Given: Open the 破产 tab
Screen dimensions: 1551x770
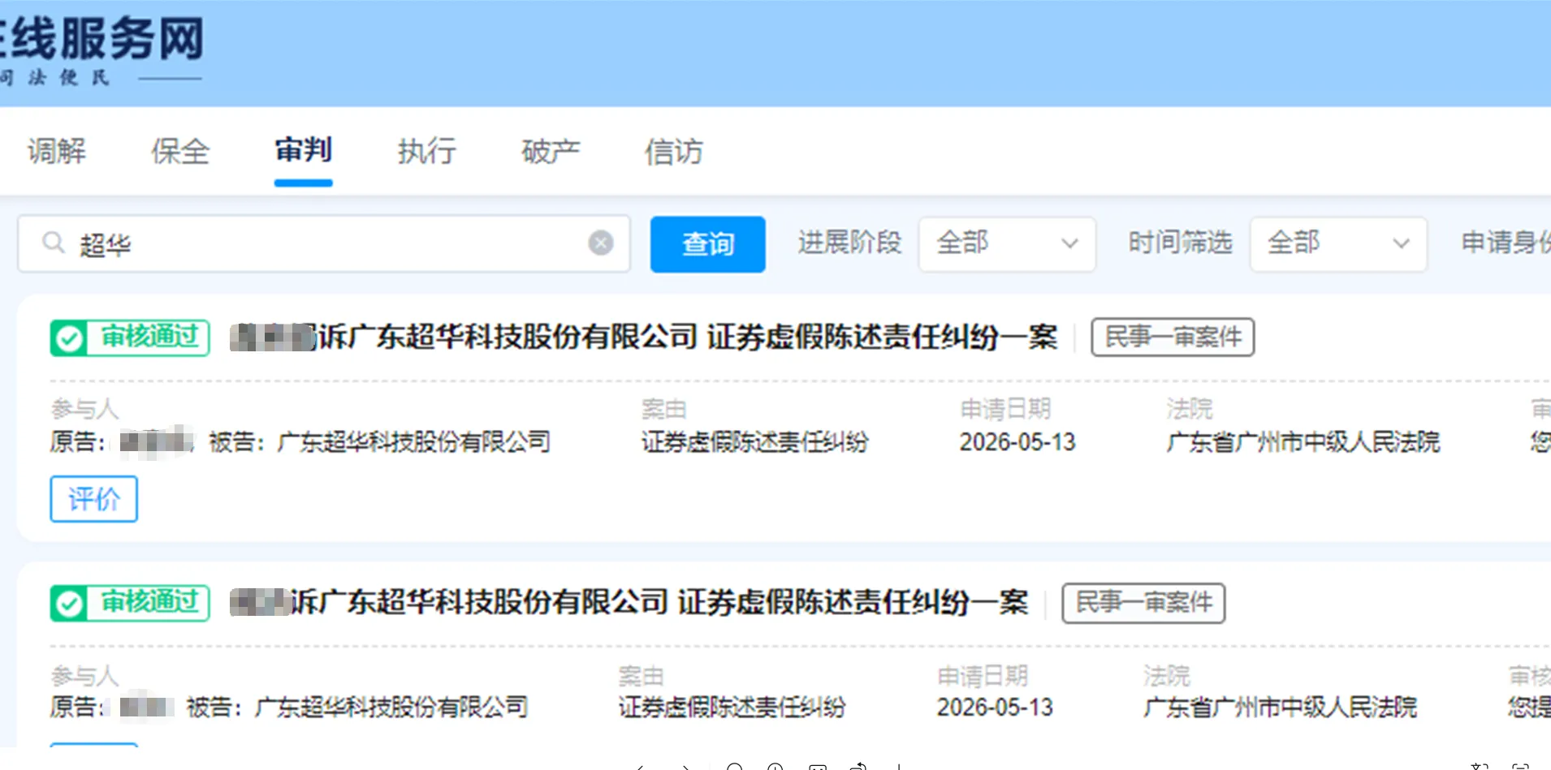Looking at the screenshot, I should 551,151.
